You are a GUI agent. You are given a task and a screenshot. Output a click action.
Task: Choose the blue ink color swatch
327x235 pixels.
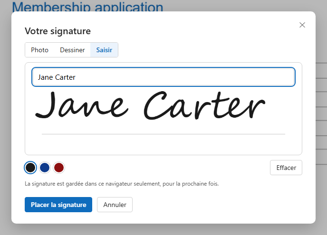[x=45, y=168]
